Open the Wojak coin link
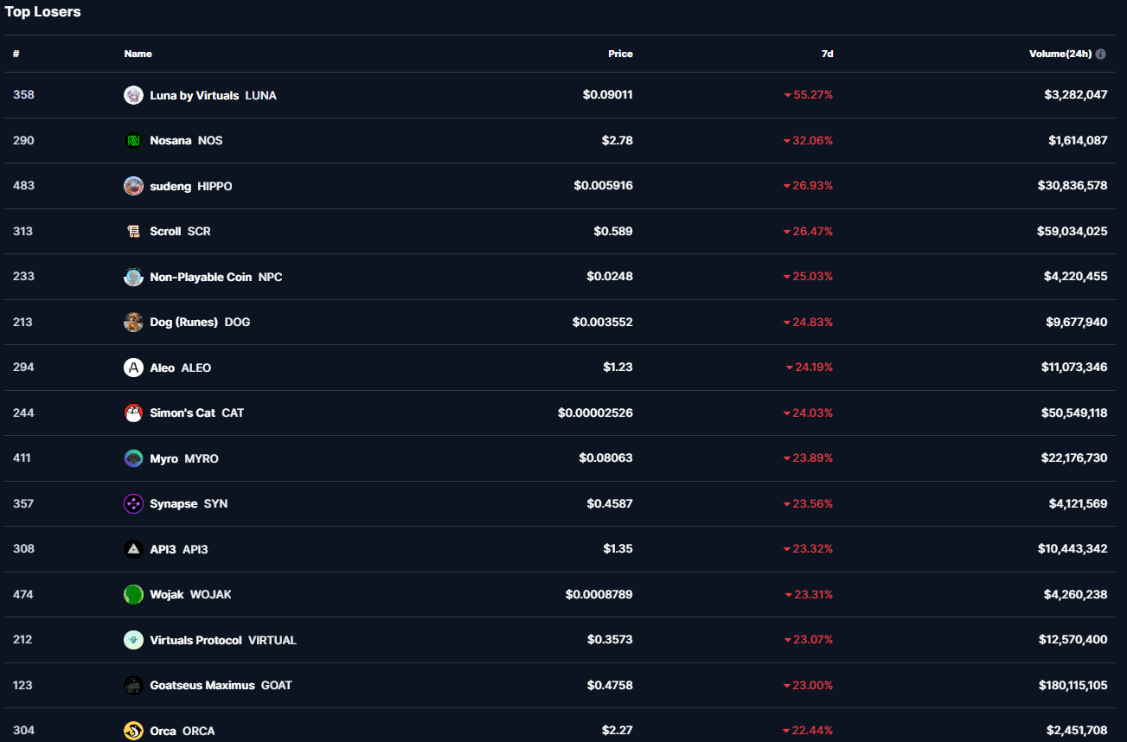 coord(167,594)
